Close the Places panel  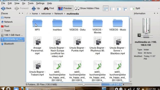pos(22,13)
